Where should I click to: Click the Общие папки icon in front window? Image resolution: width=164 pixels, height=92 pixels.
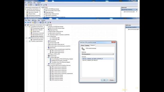pyautogui.click(x=31, y=31)
